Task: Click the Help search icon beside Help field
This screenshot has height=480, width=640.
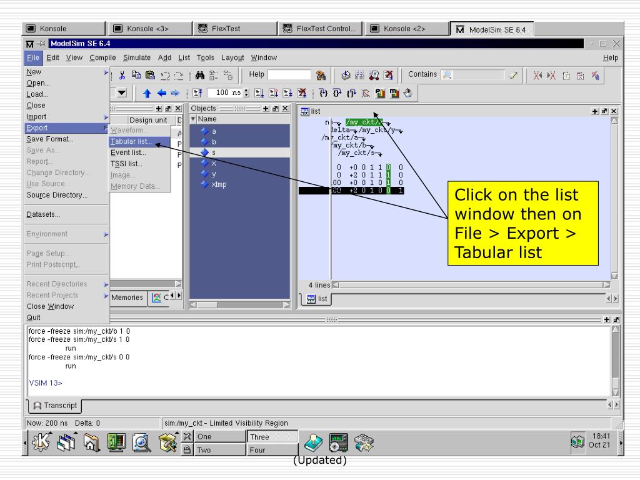Action: click(321, 75)
